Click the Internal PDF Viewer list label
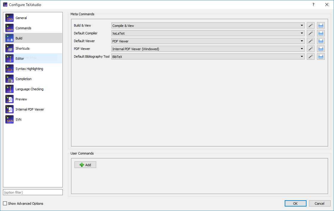Viewport: 334px width, 211px height. (x=30, y=109)
